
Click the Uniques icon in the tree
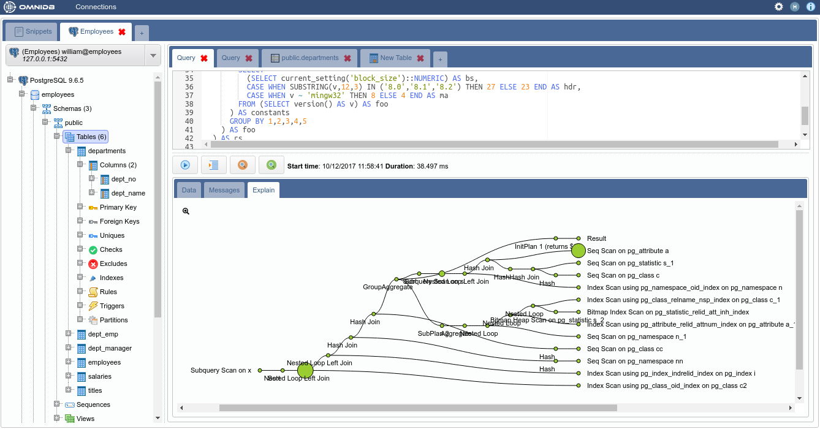coord(93,235)
